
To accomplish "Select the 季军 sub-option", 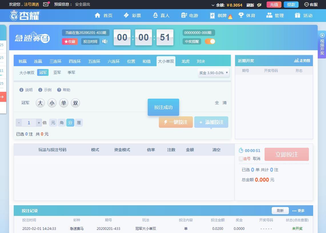I will 71,72.
